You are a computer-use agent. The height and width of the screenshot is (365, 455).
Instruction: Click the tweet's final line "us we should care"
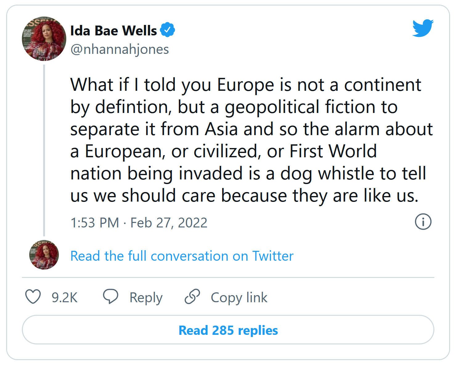244,195
